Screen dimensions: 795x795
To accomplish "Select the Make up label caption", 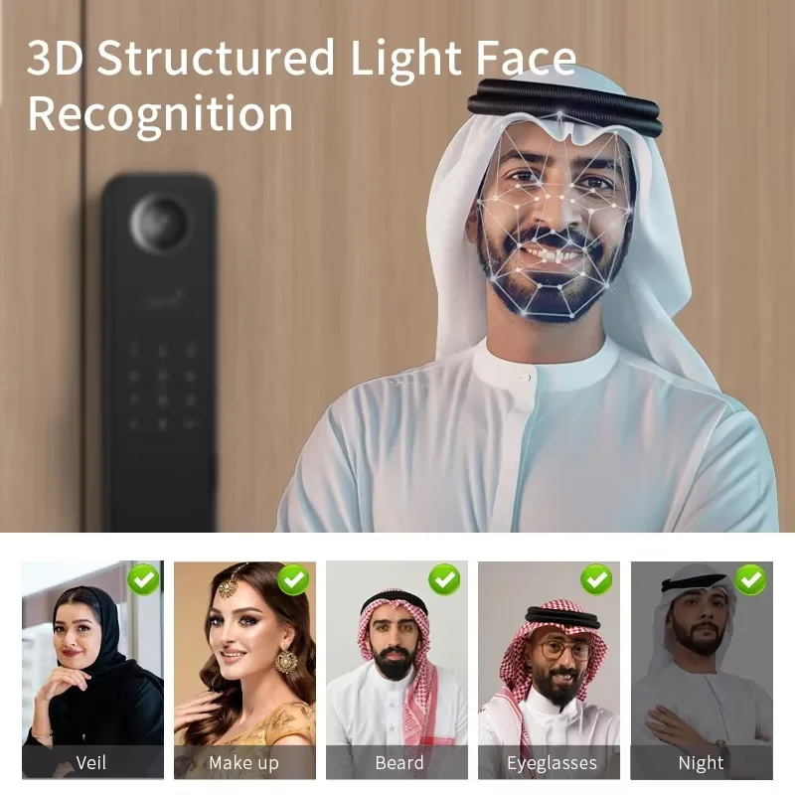I will coord(244,762).
